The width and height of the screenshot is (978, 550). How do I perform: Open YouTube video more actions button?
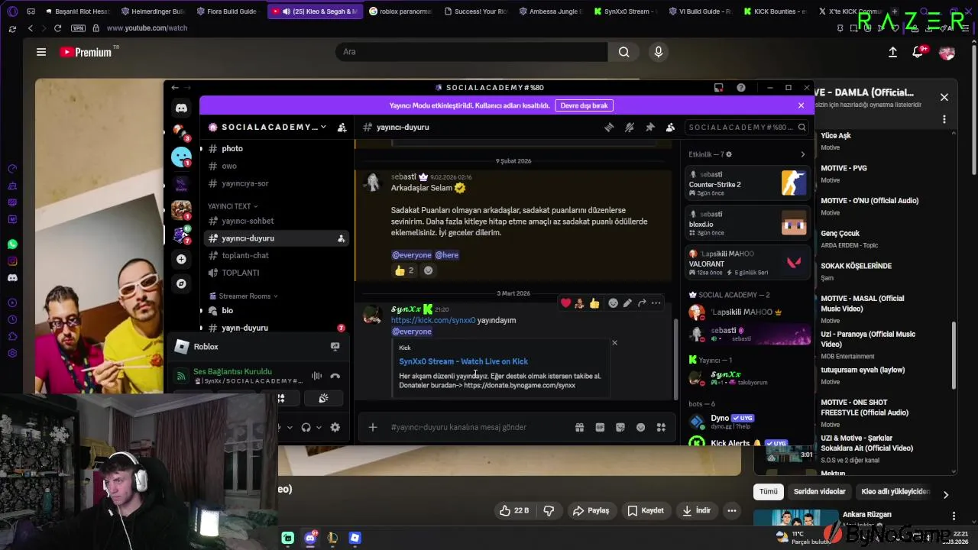click(x=732, y=510)
